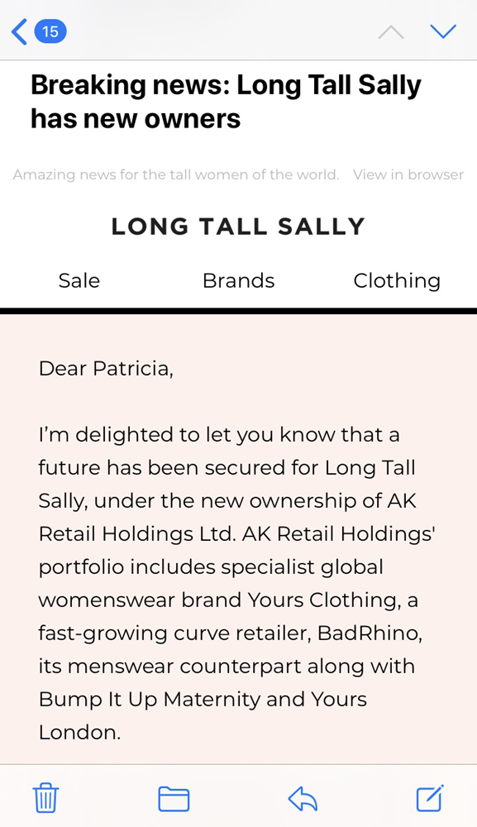Click the BadRhino brand name
The width and height of the screenshot is (477, 827).
[370, 633]
